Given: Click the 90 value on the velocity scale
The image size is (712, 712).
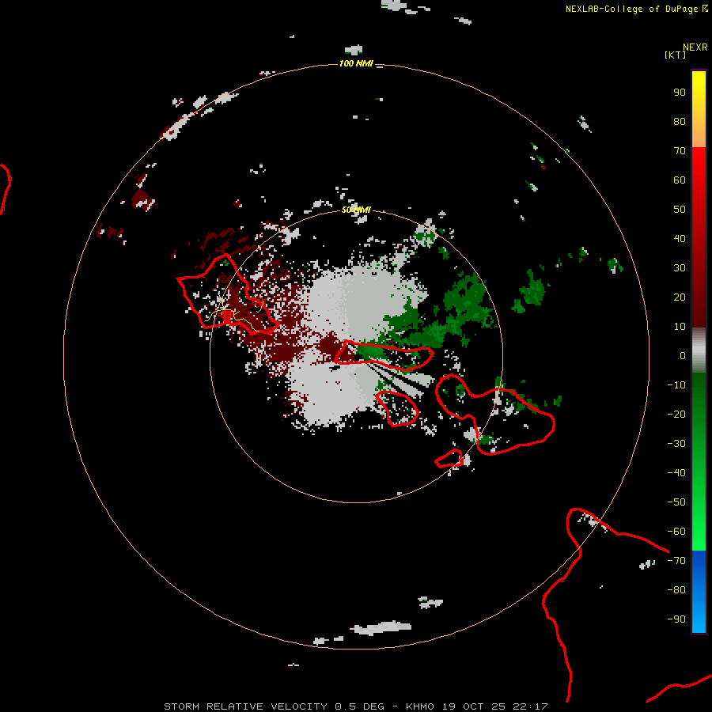Looking at the screenshot, I should [680, 93].
